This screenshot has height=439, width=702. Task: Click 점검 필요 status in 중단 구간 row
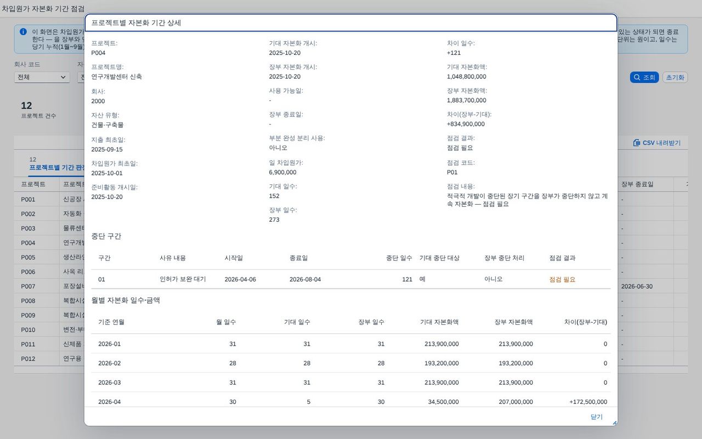point(562,279)
